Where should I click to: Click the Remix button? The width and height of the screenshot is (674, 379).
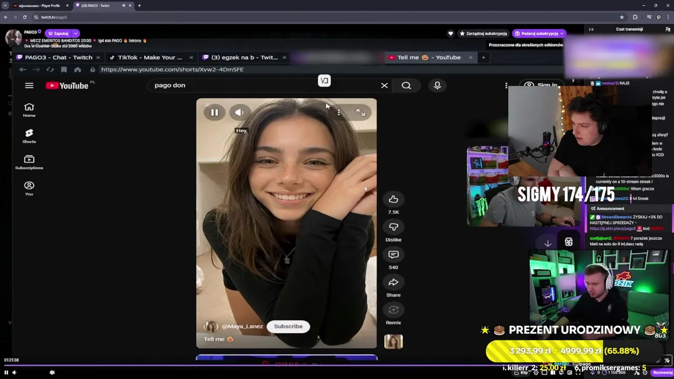coord(393,310)
